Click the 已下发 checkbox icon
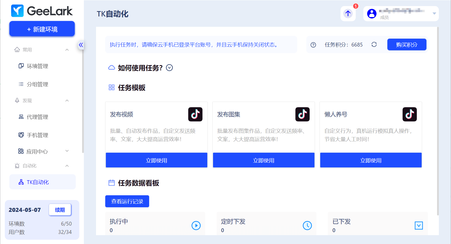 tap(419, 226)
